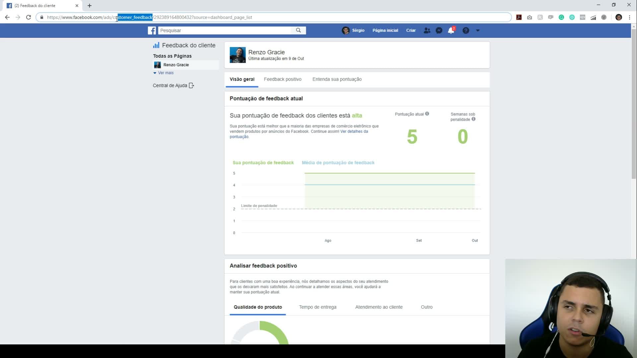Viewport: 637px width, 358px height.
Task: Go to Página inicial
Action: [385, 30]
